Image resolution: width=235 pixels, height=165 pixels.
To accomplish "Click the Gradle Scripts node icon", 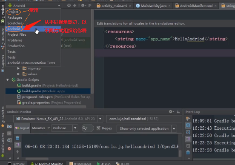I will tap(14, 80).
